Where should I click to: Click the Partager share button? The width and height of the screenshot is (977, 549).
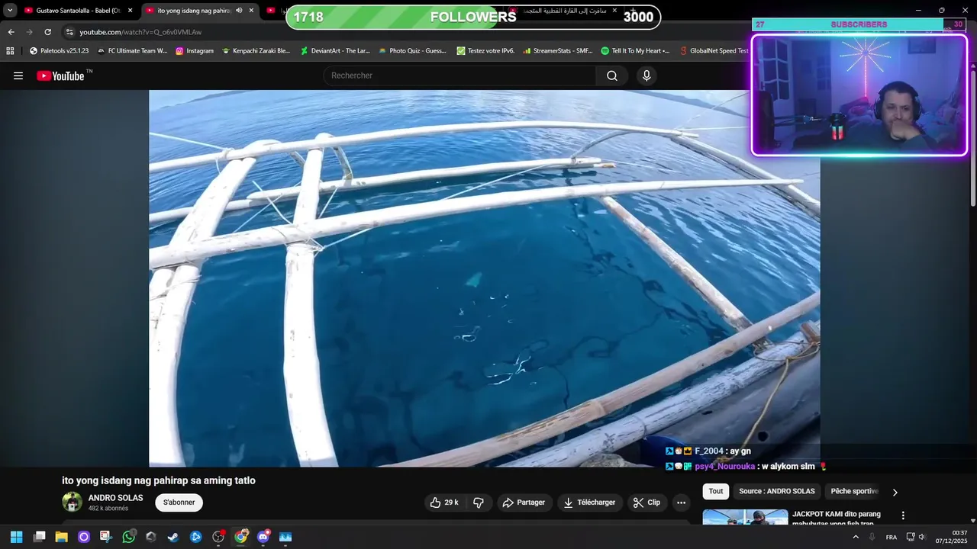coord(524,502)
